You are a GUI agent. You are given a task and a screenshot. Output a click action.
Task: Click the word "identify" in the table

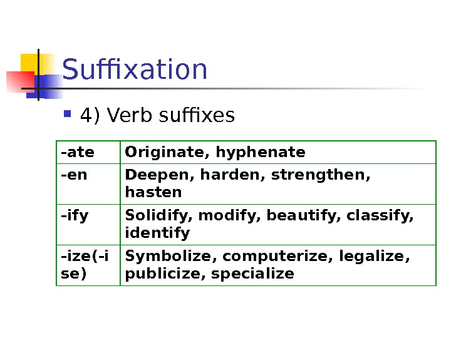coord(157,233)
